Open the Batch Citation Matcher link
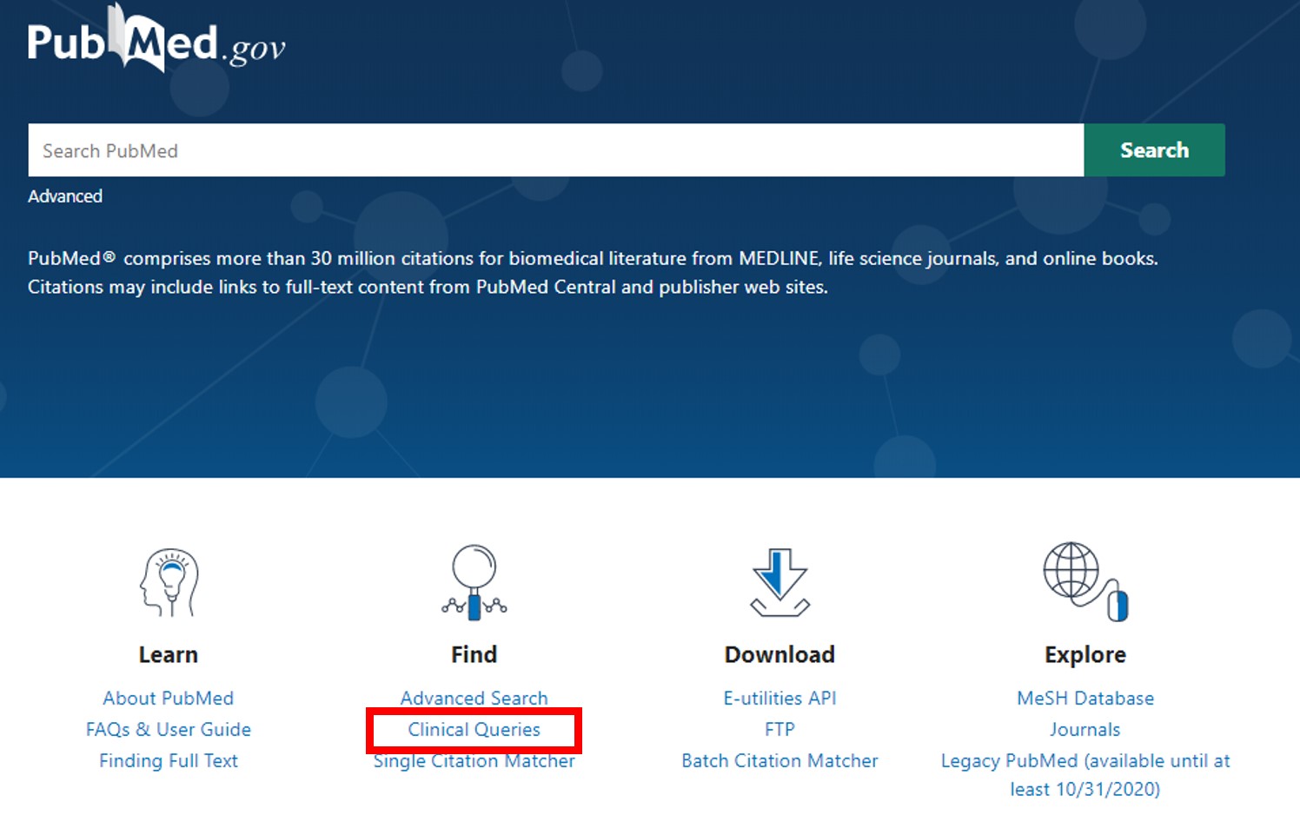 pyautogui.click(x=779, y=760)
